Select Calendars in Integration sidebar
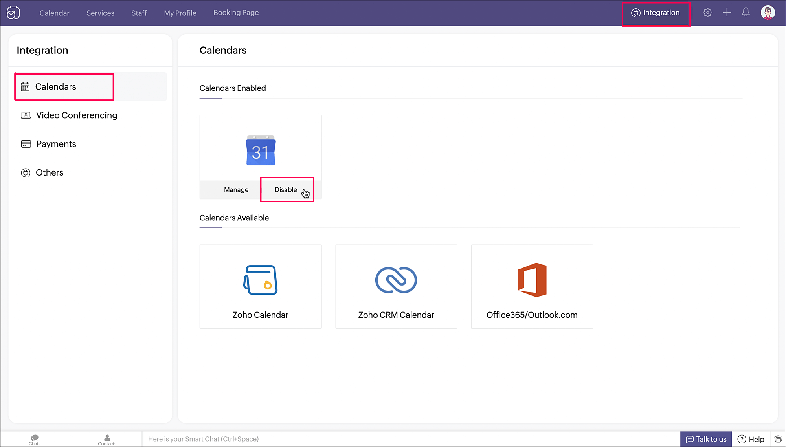786x447 pixels. tap(91, 86)
